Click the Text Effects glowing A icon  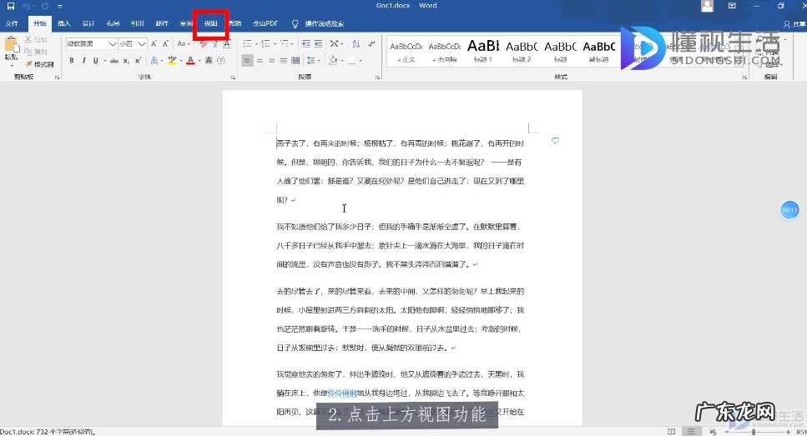pos(154,61)
